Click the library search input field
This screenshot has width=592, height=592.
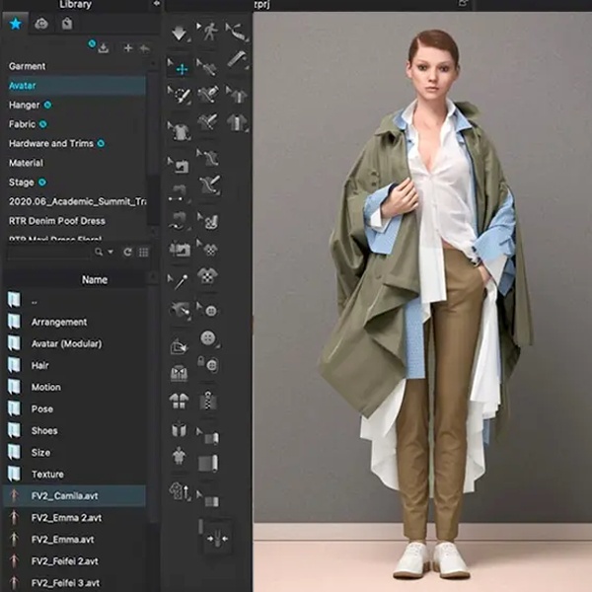click(48, 253)
